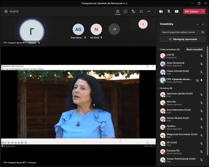Open the reactions icon in meeting toolbar
The image size is (209, 167).
point(133,11)
